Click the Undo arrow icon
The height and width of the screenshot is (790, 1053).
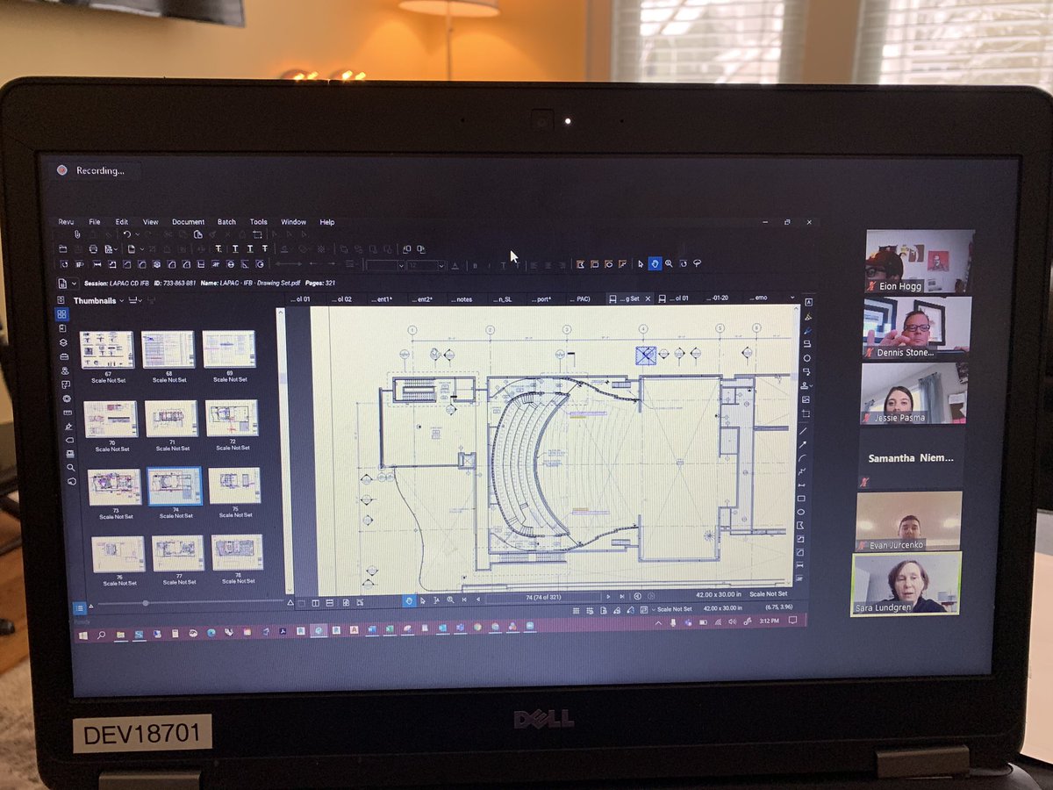pos(127,234)
